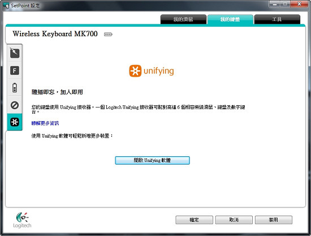Image resolution: width=311 pixels, height=236 pixels.
Task: Open the 工具 tab
Action: pyautogui.click(x=277, y=19)
